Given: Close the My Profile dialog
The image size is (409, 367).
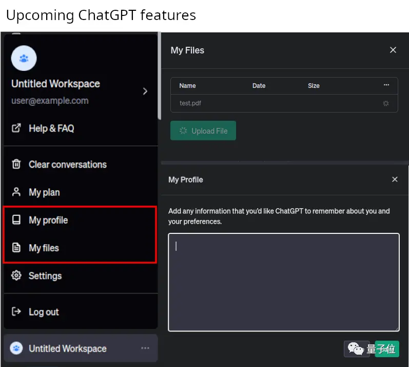Looking at the screenshot, I should [395, 179].
